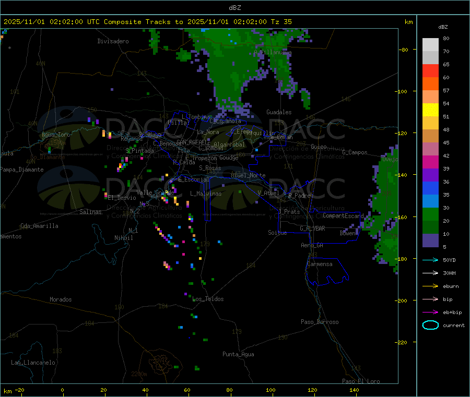This screenshot has height=397, width=470.
Task: Click the Composite Tracks timestamp header
Action: point(147,22)
